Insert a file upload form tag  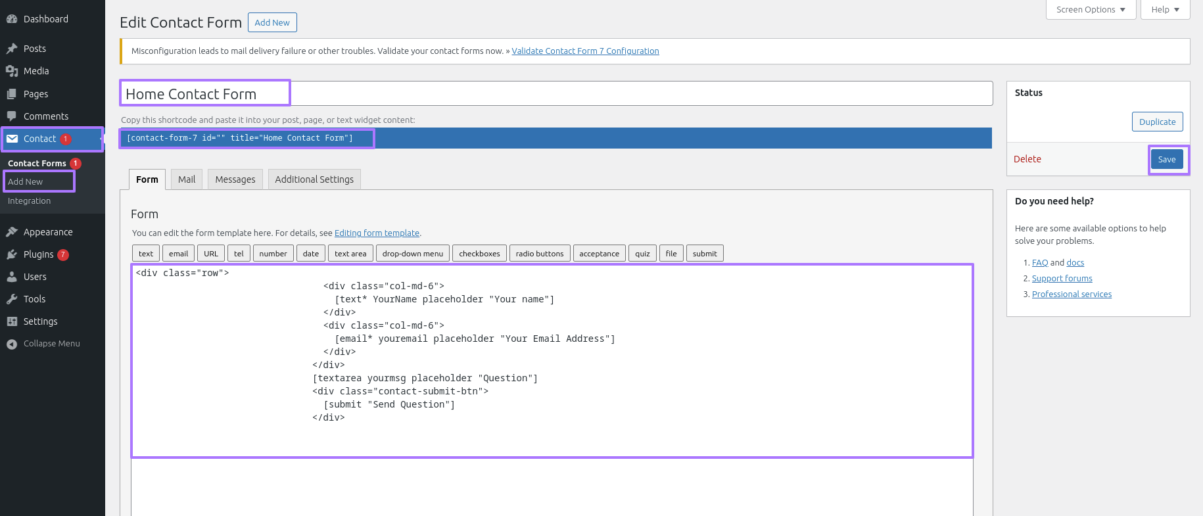click(x=671, y=254)
